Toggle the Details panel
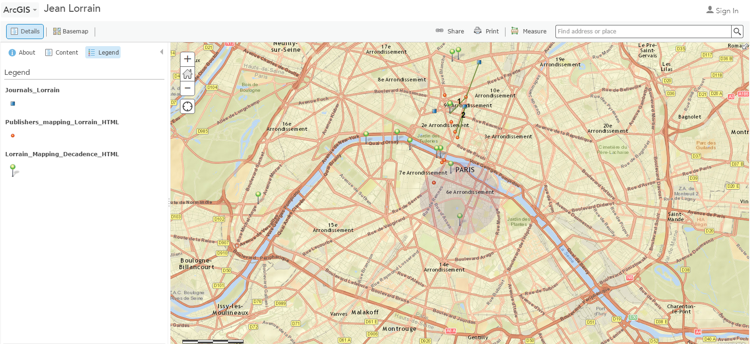This screenshot has height=344, width=750. (25, 32)
